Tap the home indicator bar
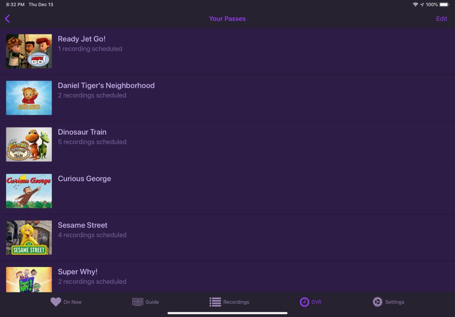Viewport: 455px width, 317px height. [227, 313]
